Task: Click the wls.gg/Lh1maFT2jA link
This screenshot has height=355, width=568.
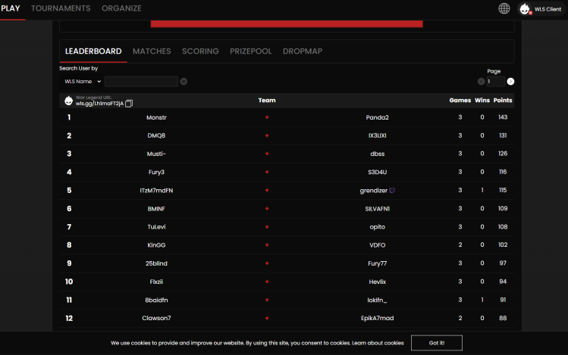Action: (x=99, y=104)
